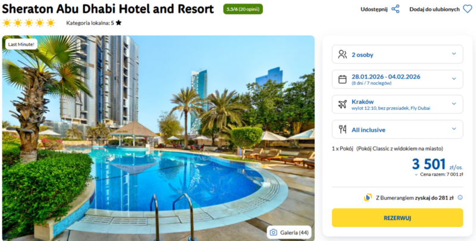Click the Bumerang logo icon
The height and width of the screenshot is (241, 476).
(368, 198)
